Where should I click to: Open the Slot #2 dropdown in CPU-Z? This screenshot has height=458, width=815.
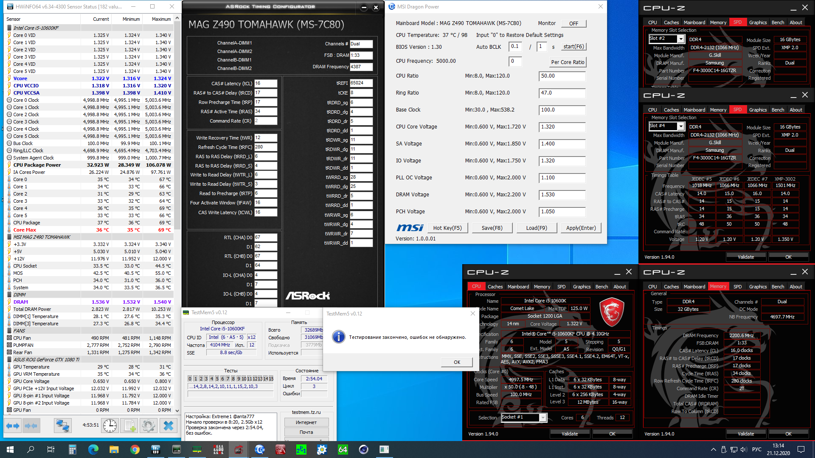(x=681, y=39)
